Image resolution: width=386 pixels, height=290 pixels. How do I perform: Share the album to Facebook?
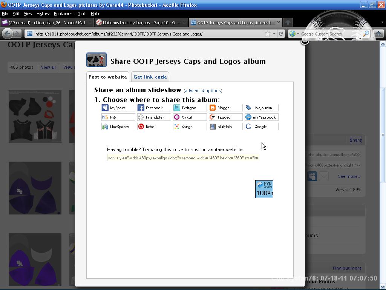(x=154, y=108)
